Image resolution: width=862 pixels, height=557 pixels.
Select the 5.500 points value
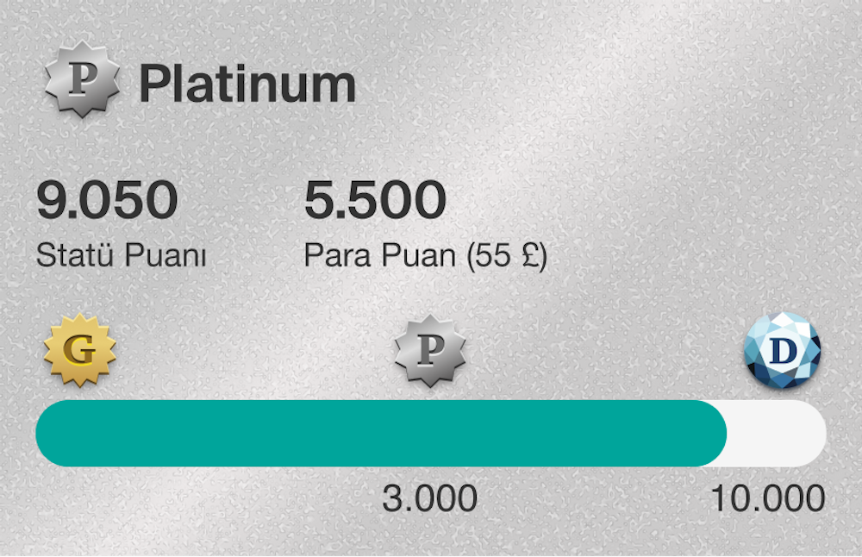pos(375,200)
